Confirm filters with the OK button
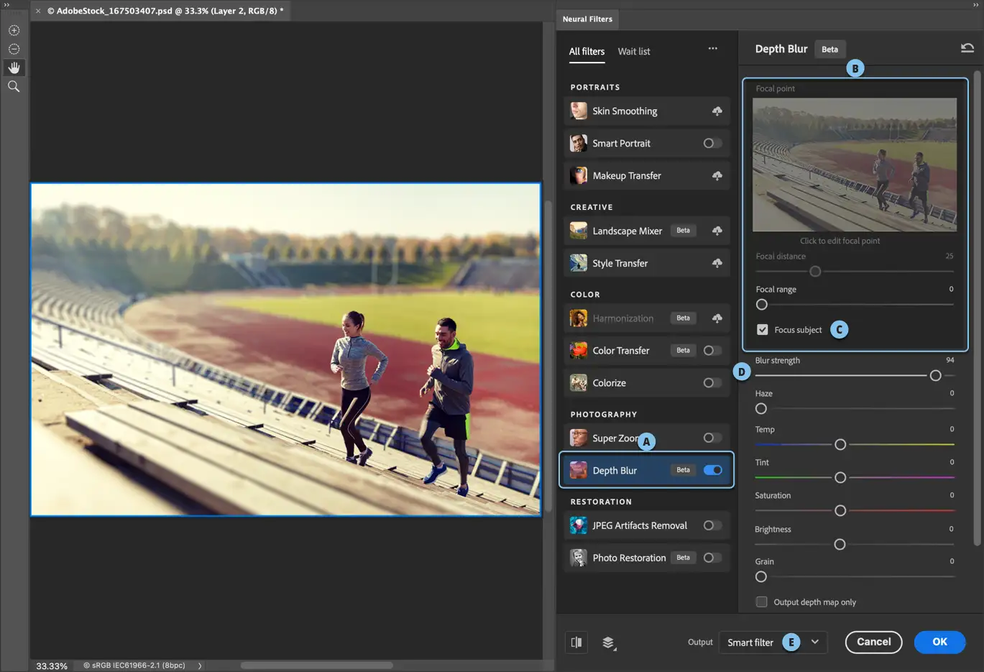This screenshot has width=984, height=672. pos(939,642)
